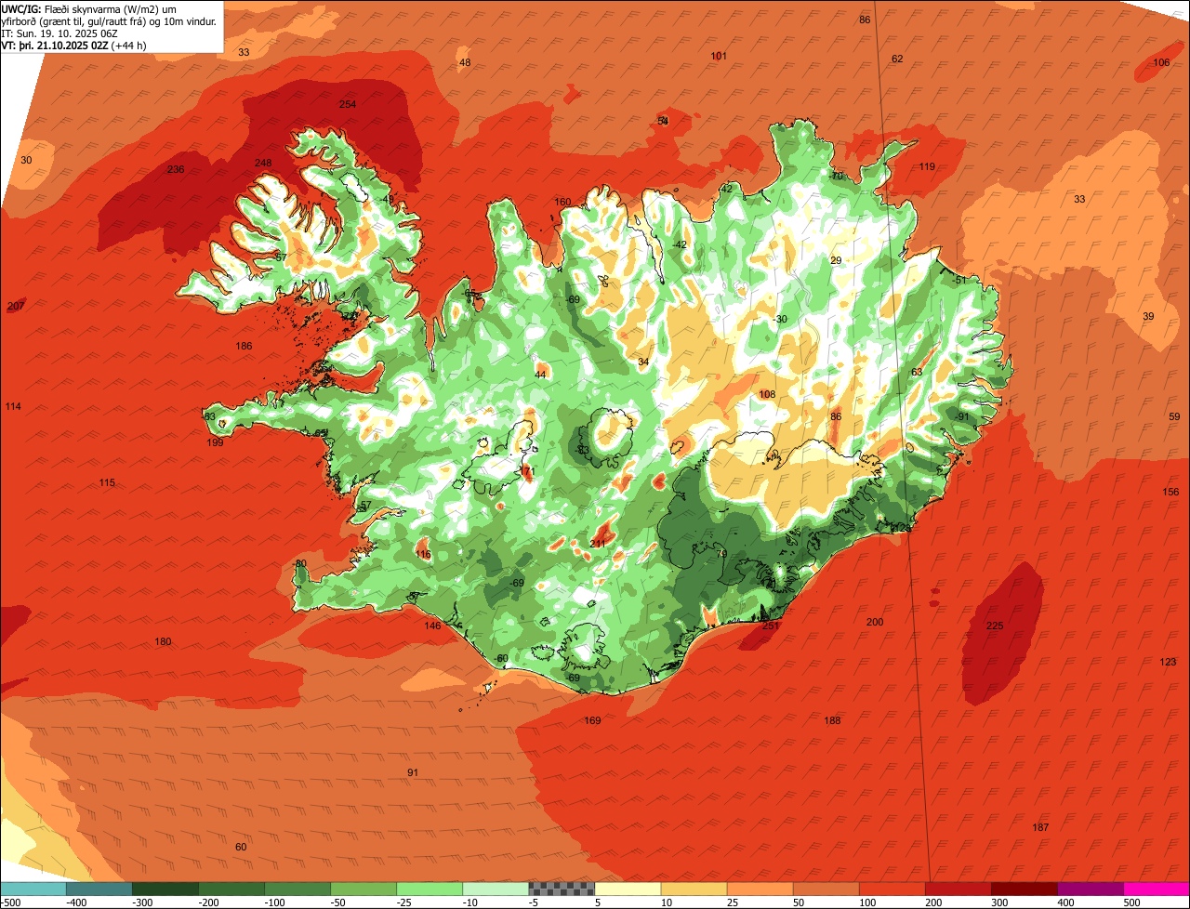Click the map value '39' in the eastern sea
The height and width of the screenshot is (909, 1190).
click(1148, 316)
